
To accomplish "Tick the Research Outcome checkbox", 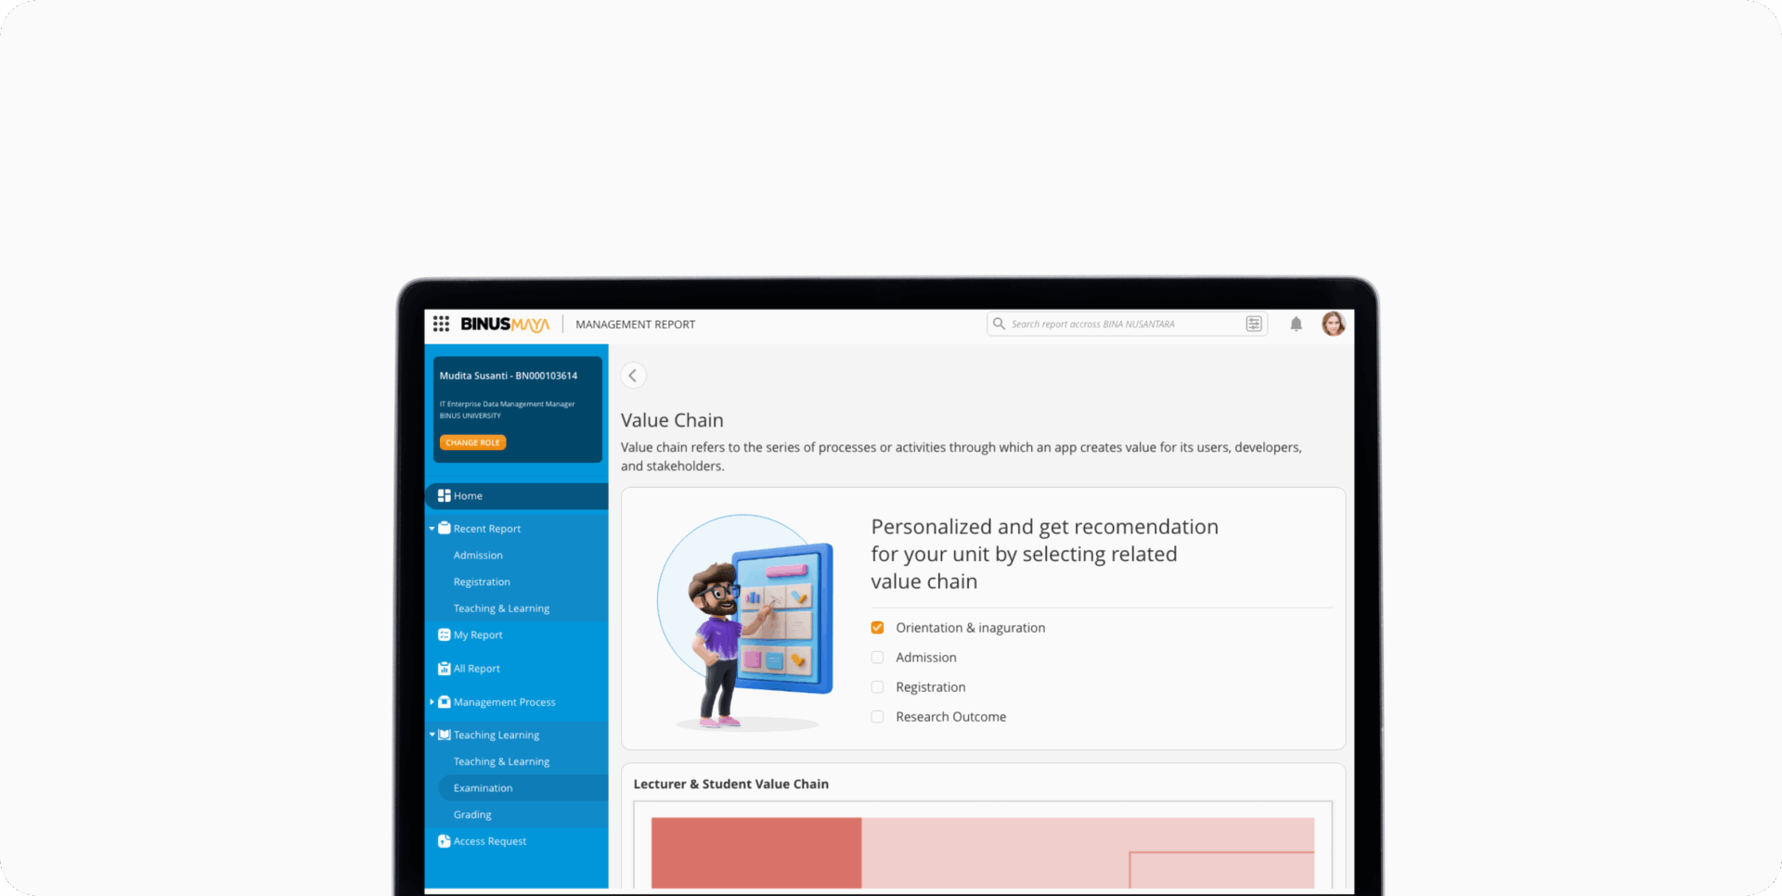I will click(x=877, y=717).
